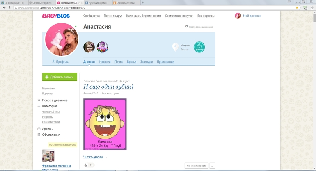This screenshot has width=316, height=171.
Task: Click the Объявления icon in sidebar
Action: pos(39,135)
